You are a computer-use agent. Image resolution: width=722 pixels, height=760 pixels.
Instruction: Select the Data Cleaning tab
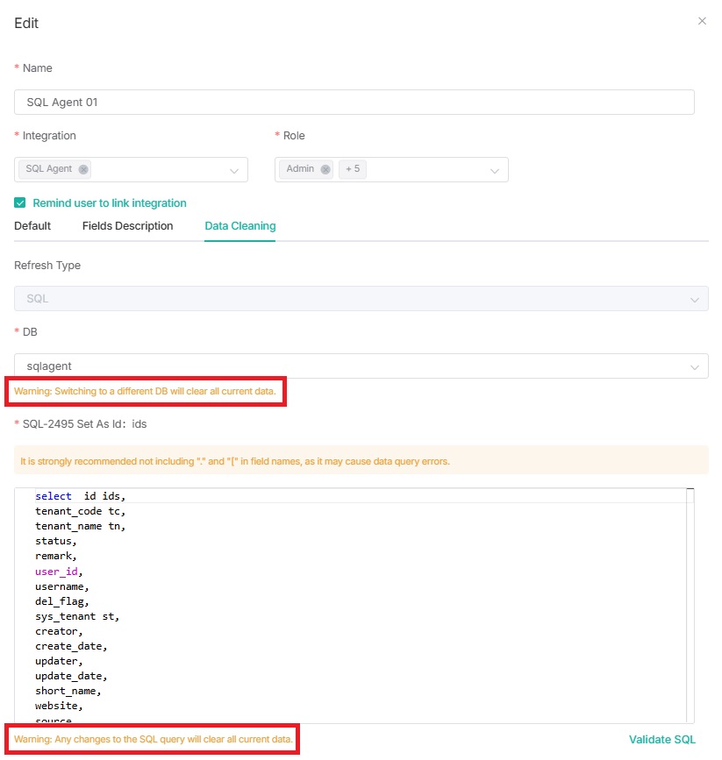(239, 226)
